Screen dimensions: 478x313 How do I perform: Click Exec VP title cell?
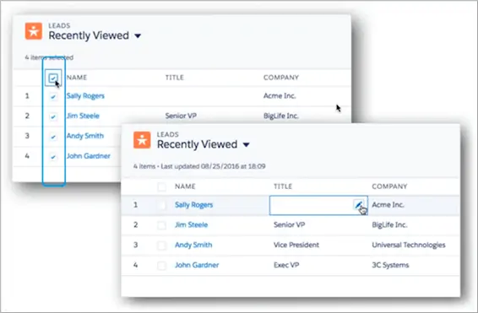[x=286, y=265]
